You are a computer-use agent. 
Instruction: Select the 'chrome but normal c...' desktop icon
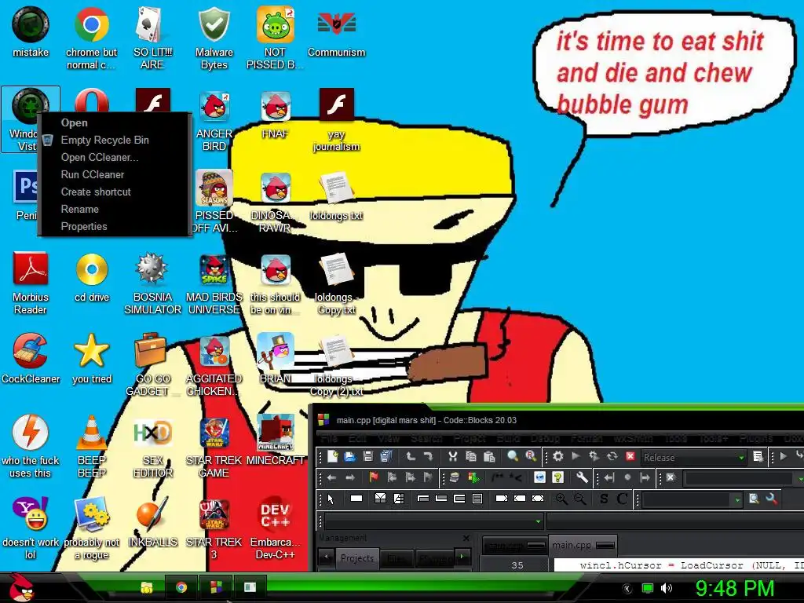[91, 38]
